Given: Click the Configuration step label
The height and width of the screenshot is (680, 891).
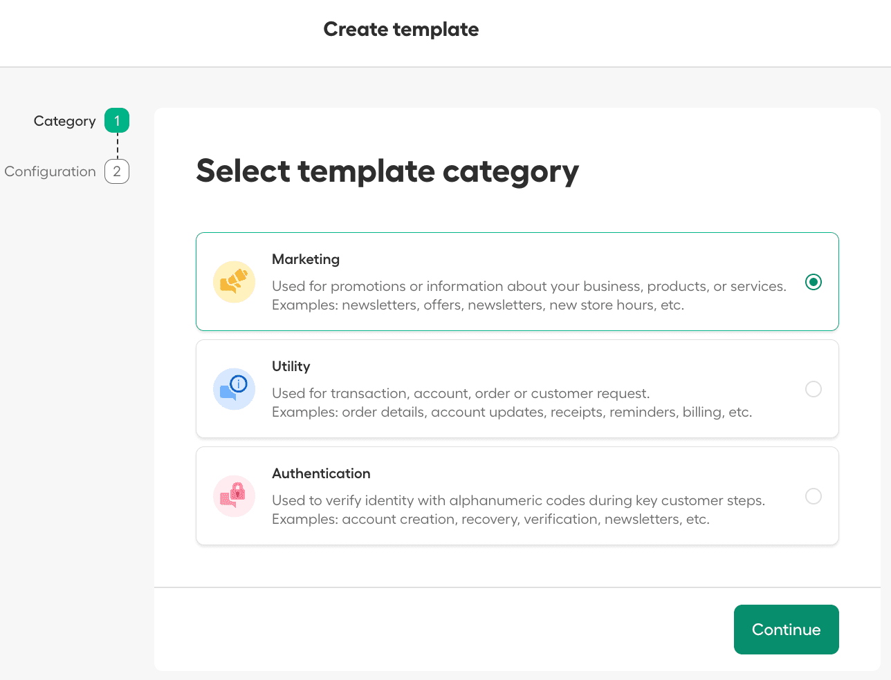Looking at the screenshot, I should coord(50,171).
